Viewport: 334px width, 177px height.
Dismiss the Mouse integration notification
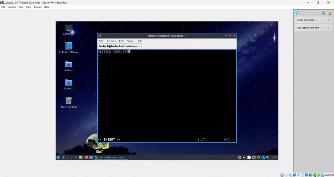(x=329, y=20)
